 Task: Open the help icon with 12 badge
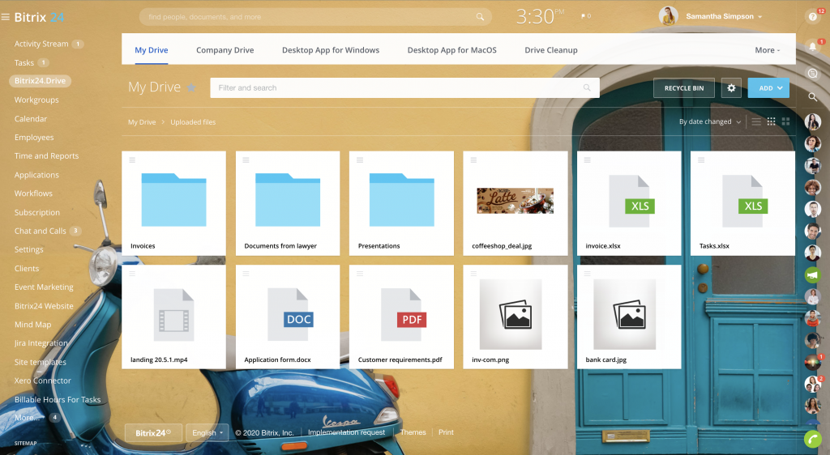[x=812, y=16]
